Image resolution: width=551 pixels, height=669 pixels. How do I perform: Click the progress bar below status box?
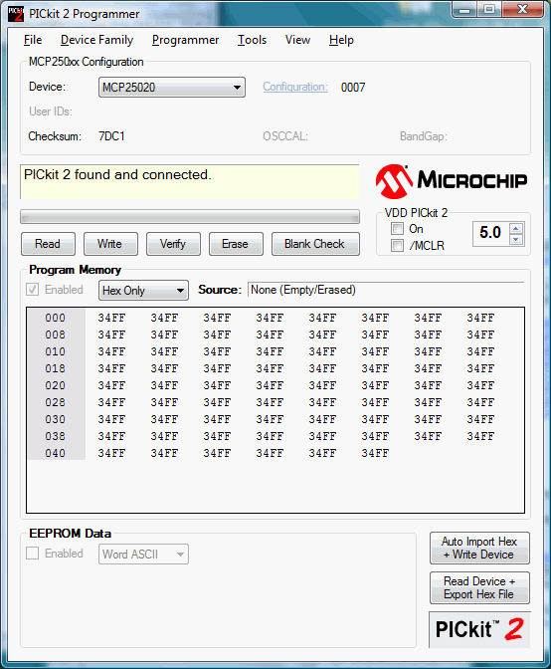(190, 217)
